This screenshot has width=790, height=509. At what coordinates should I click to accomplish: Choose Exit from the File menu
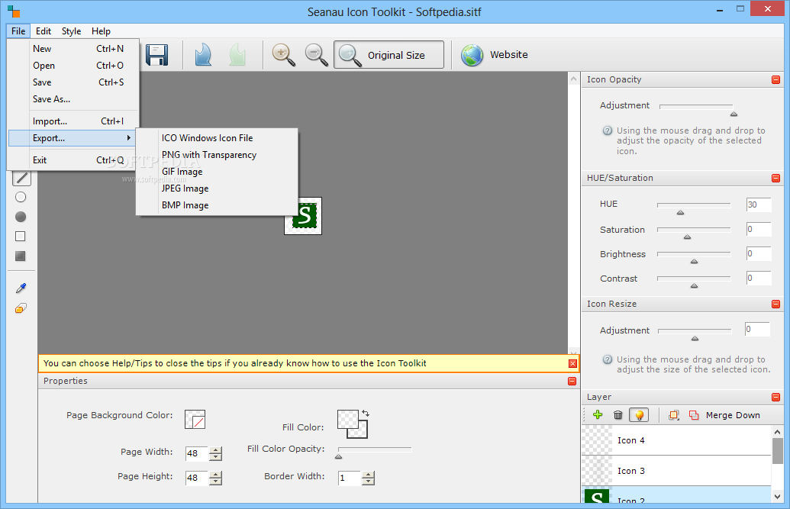click(73, 159)
